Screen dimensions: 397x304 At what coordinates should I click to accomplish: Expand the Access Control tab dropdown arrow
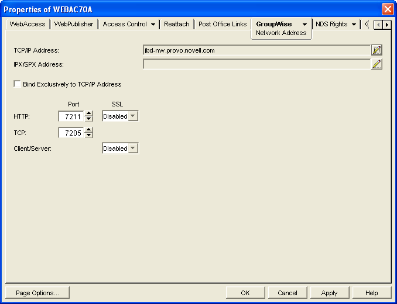[x=153, y=24]
